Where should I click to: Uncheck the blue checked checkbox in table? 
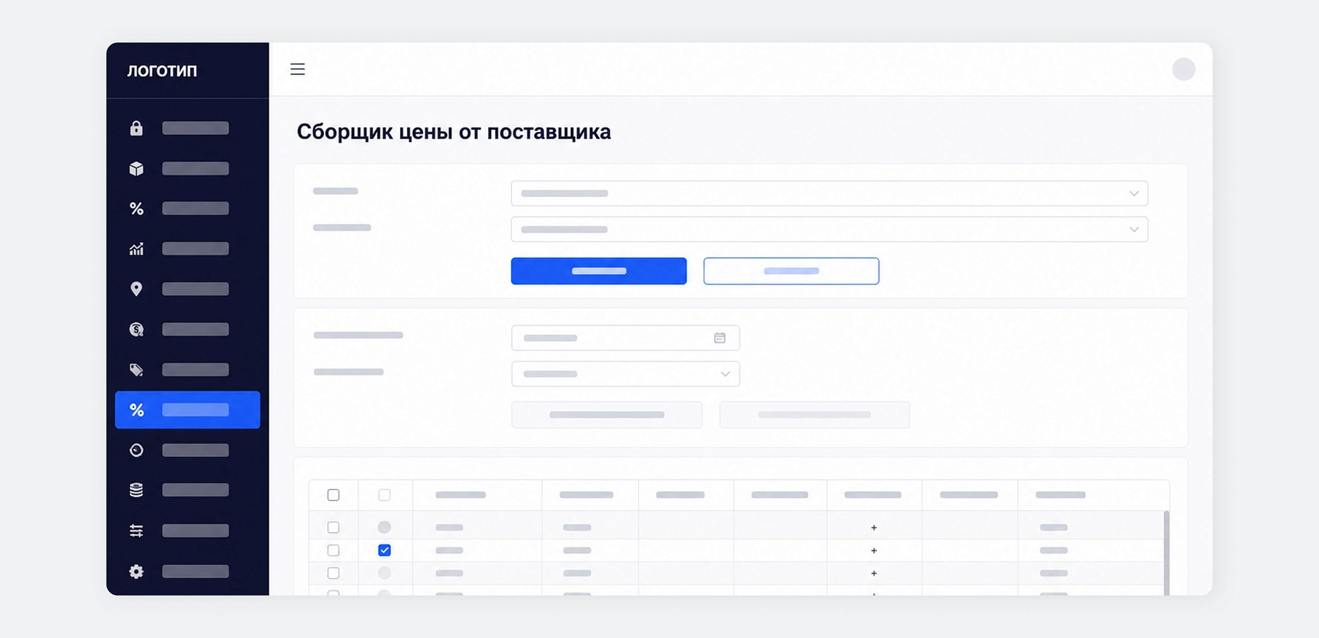click(x=384, y=550)
